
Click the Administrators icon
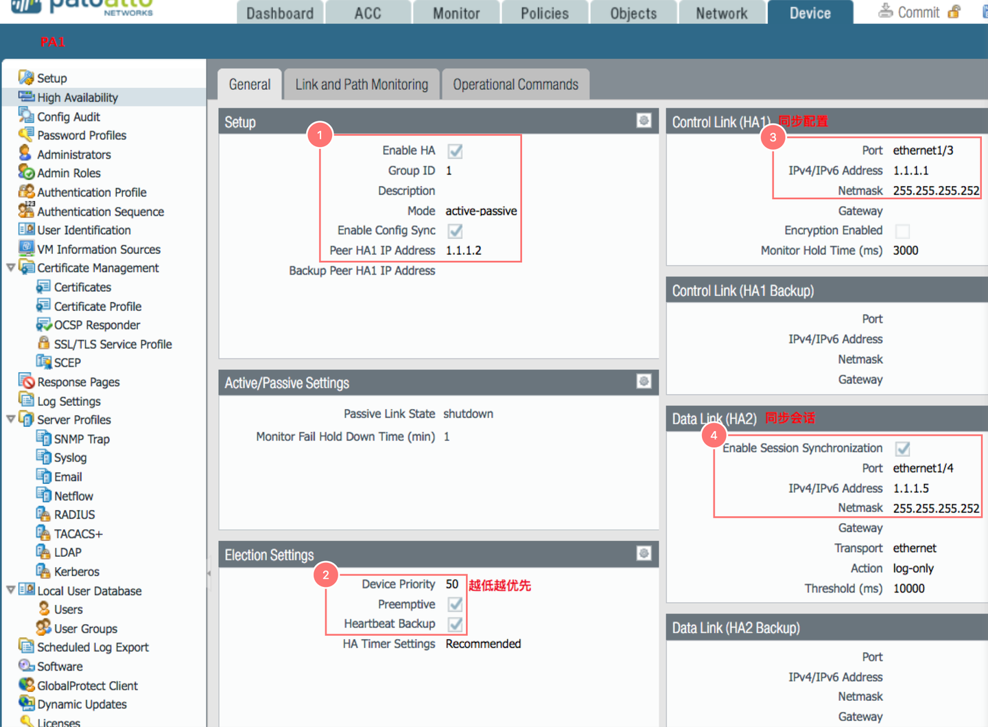pyautogui.click(x=26, y=154)
